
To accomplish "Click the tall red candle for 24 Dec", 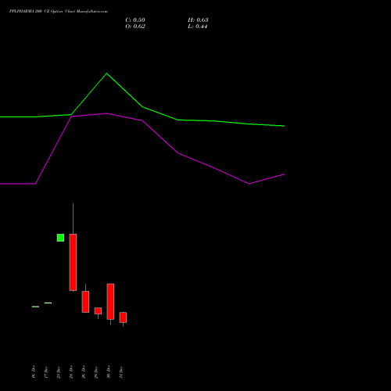I will pos(73,262).
